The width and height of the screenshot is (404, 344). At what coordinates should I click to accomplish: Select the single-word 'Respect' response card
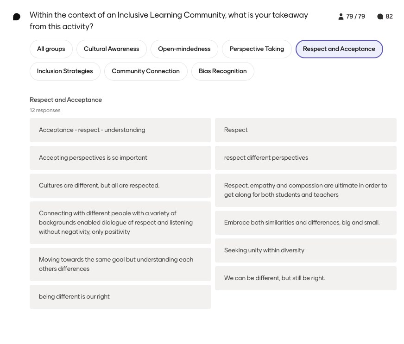pyautogui.click(x=306, y=130)
